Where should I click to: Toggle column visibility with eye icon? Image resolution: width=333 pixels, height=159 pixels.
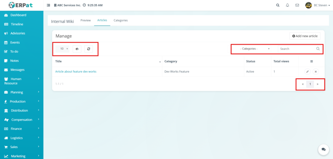pos(77,49)
